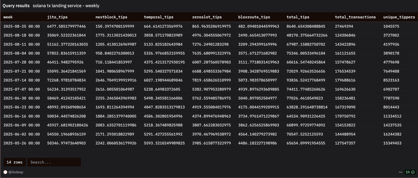Sort by the jito_tips column header
Screen dimensions: 418x178
click(x=58, y=17)
